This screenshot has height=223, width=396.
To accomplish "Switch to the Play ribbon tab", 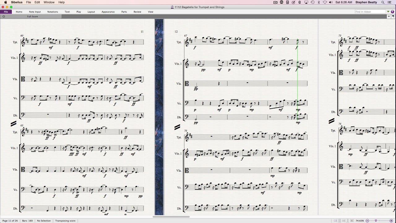I will (79, 12).
